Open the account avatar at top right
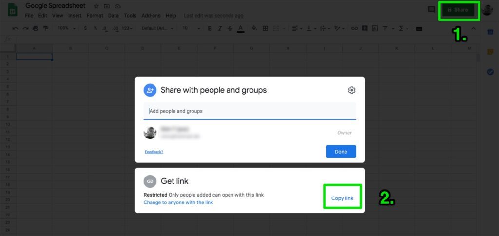Image resolution: width=499 pixels, height=236 pixels. (x=487, y=10)
